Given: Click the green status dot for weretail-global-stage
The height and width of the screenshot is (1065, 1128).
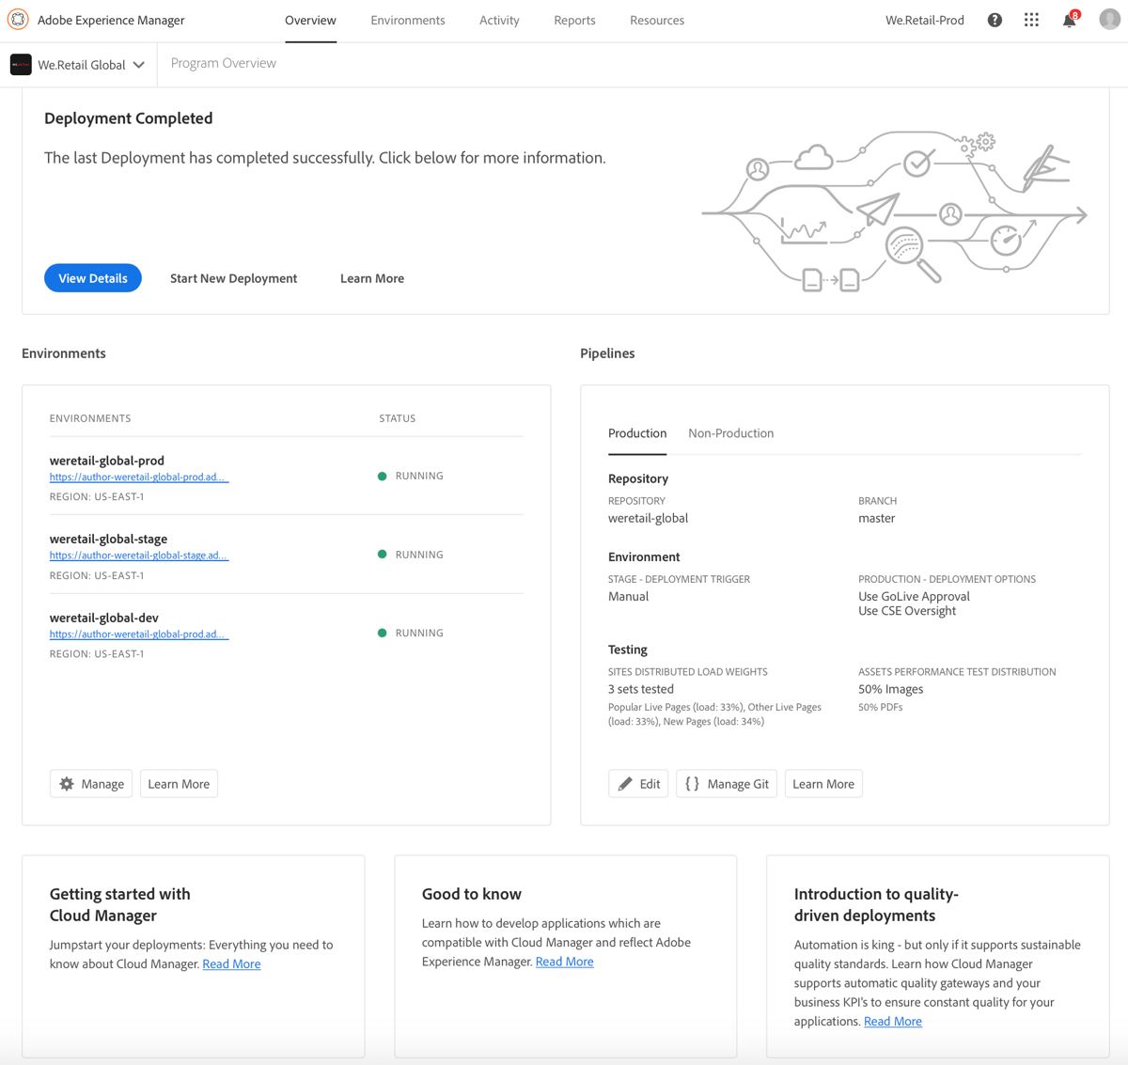Looking at the screenshot, I should click(382, 555).
